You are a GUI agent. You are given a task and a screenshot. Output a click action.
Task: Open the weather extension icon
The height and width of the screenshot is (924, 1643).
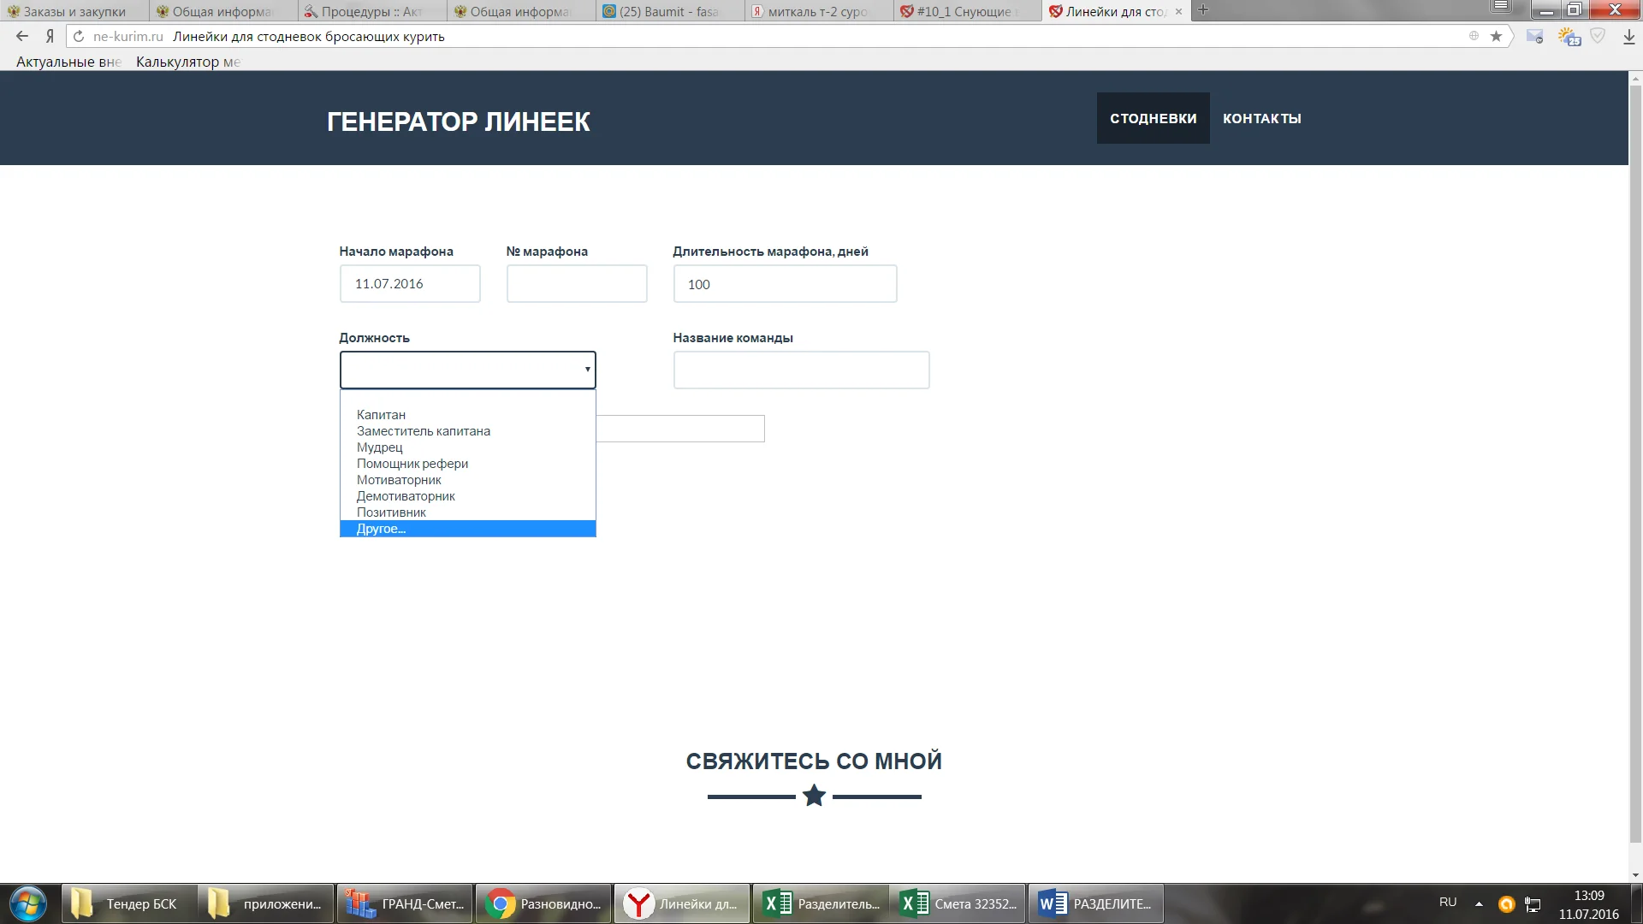click(1569, 37)
